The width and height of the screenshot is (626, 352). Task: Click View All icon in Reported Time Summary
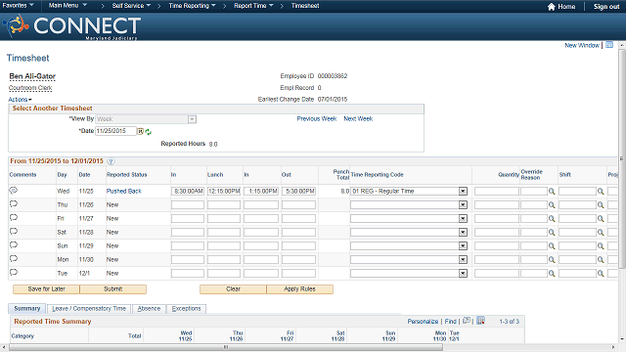tap(467, 321)
